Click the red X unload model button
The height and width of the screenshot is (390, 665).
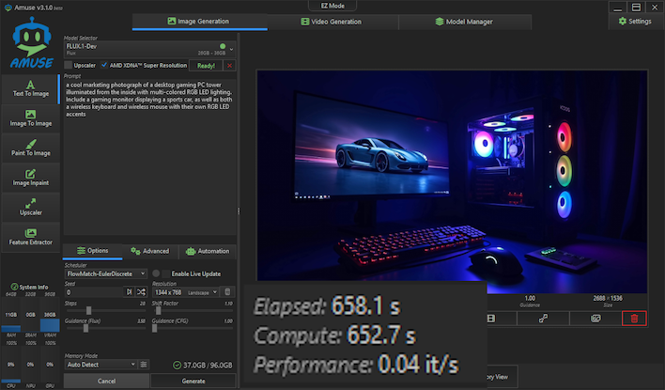tap(229, 66)
